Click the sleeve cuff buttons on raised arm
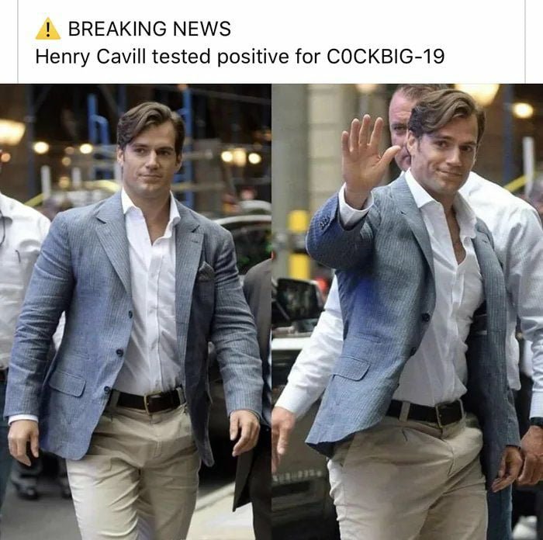 pyautogui.click(x=323, y=224)
